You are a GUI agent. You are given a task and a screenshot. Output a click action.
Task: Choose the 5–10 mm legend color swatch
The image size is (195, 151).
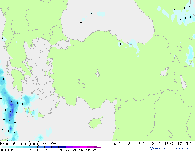(x=34, y=147)
